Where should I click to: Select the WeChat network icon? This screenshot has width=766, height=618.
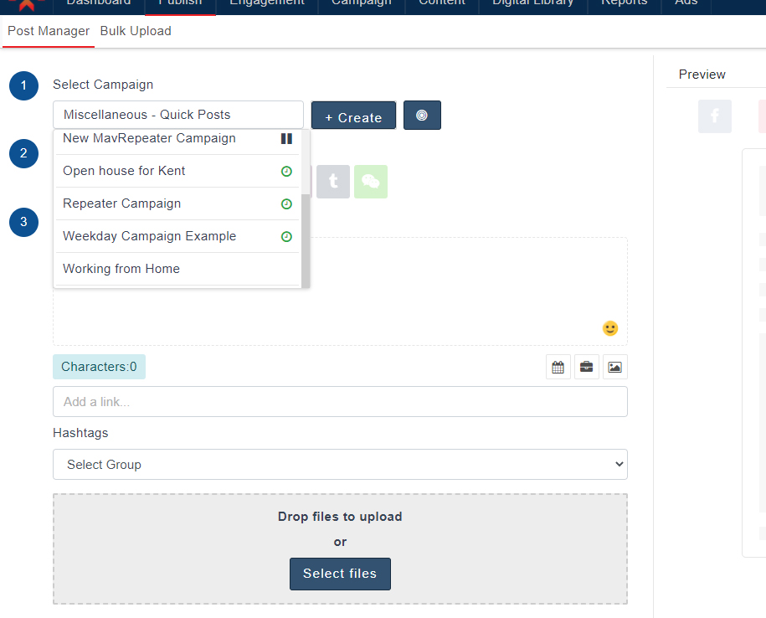[x=371, y=182]
